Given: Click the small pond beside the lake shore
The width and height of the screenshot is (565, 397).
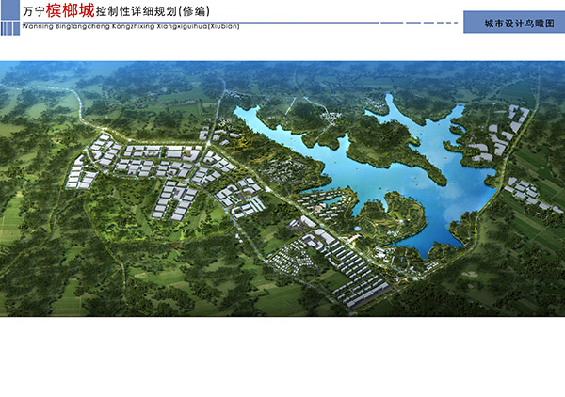Looking at the screenshot, I should (x=330, y=199).
